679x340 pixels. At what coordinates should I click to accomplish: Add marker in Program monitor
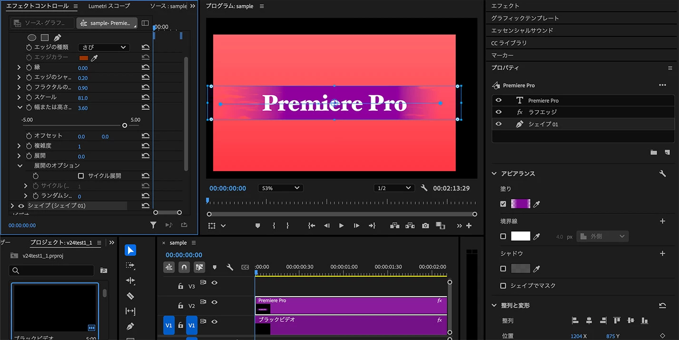point(258,226)
